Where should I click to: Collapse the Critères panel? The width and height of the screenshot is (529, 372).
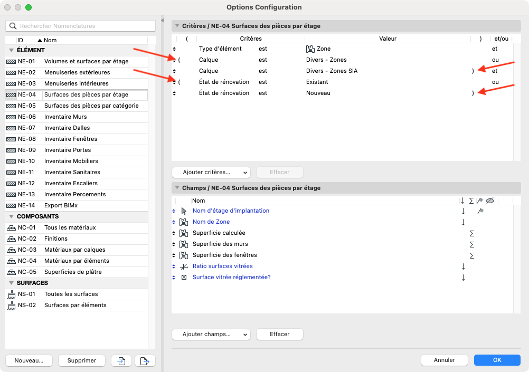tap(177, 26)
